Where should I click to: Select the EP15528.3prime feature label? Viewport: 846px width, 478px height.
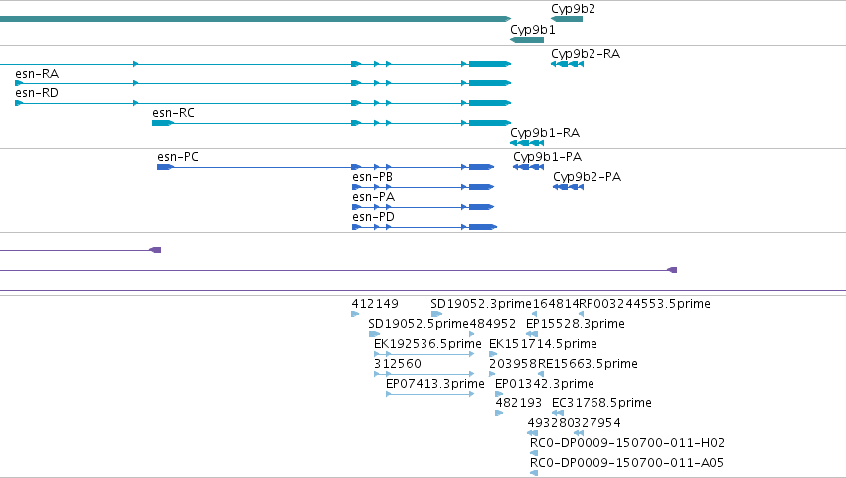tap(576, 324)
